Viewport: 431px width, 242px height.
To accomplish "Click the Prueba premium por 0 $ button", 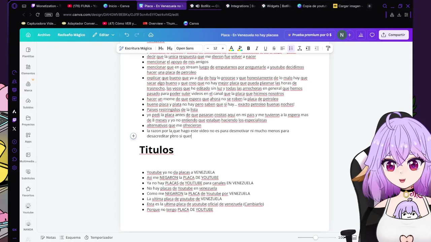I will click(x=309, y=35).
